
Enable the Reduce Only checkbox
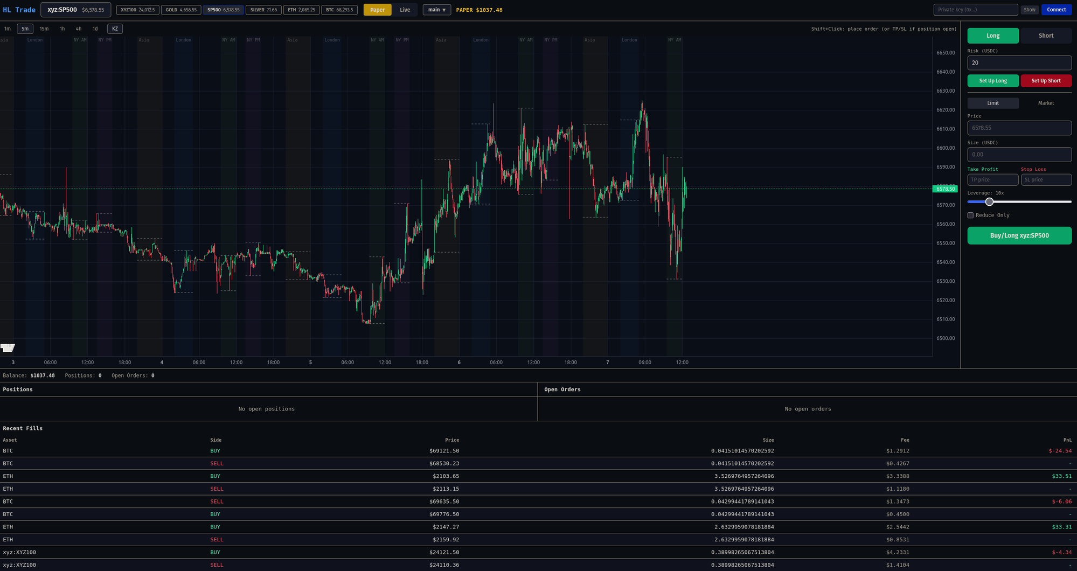pyautogui.click(x=970, y=215)
